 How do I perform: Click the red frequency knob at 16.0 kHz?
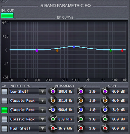point(53,128)
